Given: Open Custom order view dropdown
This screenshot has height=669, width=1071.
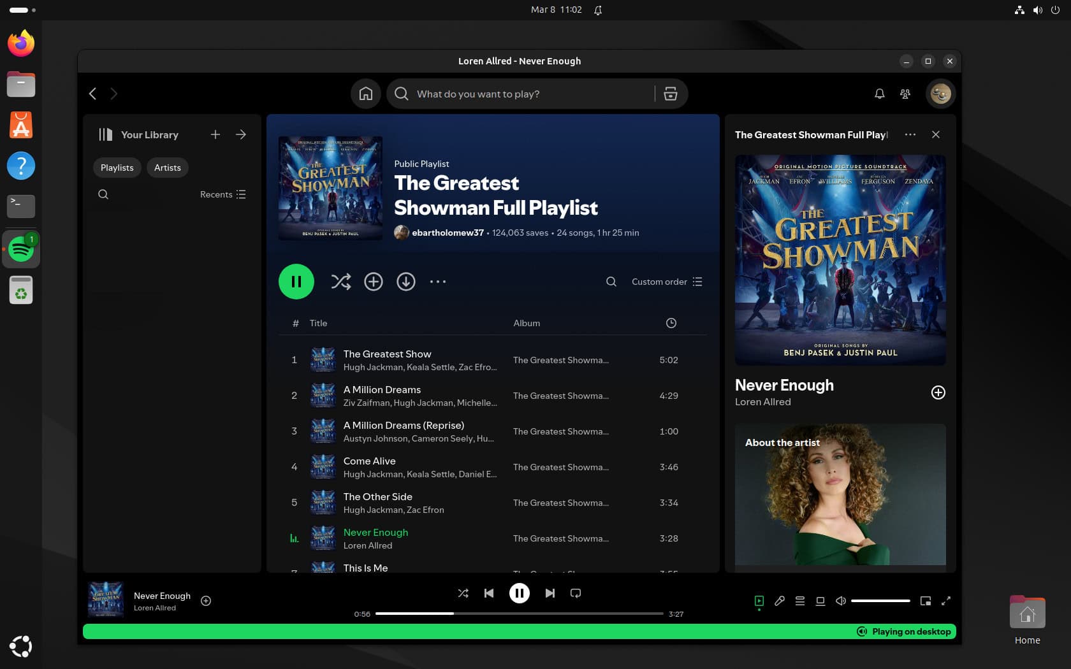Looking at the screenshot, I should pyautogui.click(x=667, y=282).
